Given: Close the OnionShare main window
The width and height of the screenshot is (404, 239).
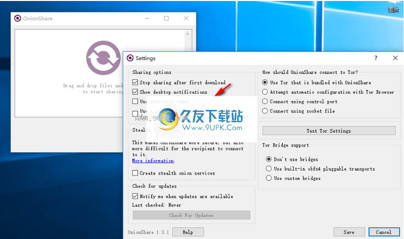Looking at the screenshot, I should click(186, 18).
